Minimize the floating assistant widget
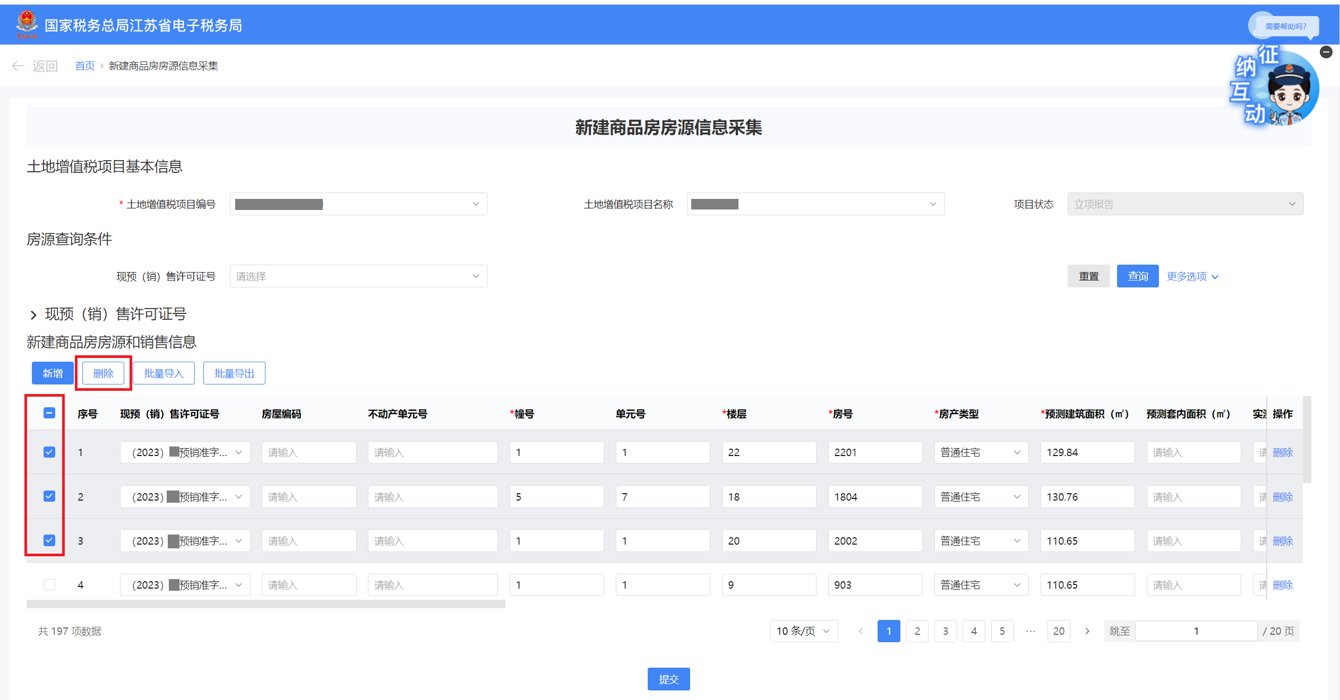Screen dimensions: 1340x700 coord(1326,52)
